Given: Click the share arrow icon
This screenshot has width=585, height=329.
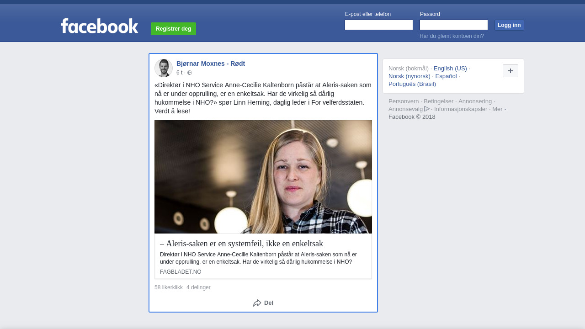Looking at the screenshot, I should click(257, 303).
